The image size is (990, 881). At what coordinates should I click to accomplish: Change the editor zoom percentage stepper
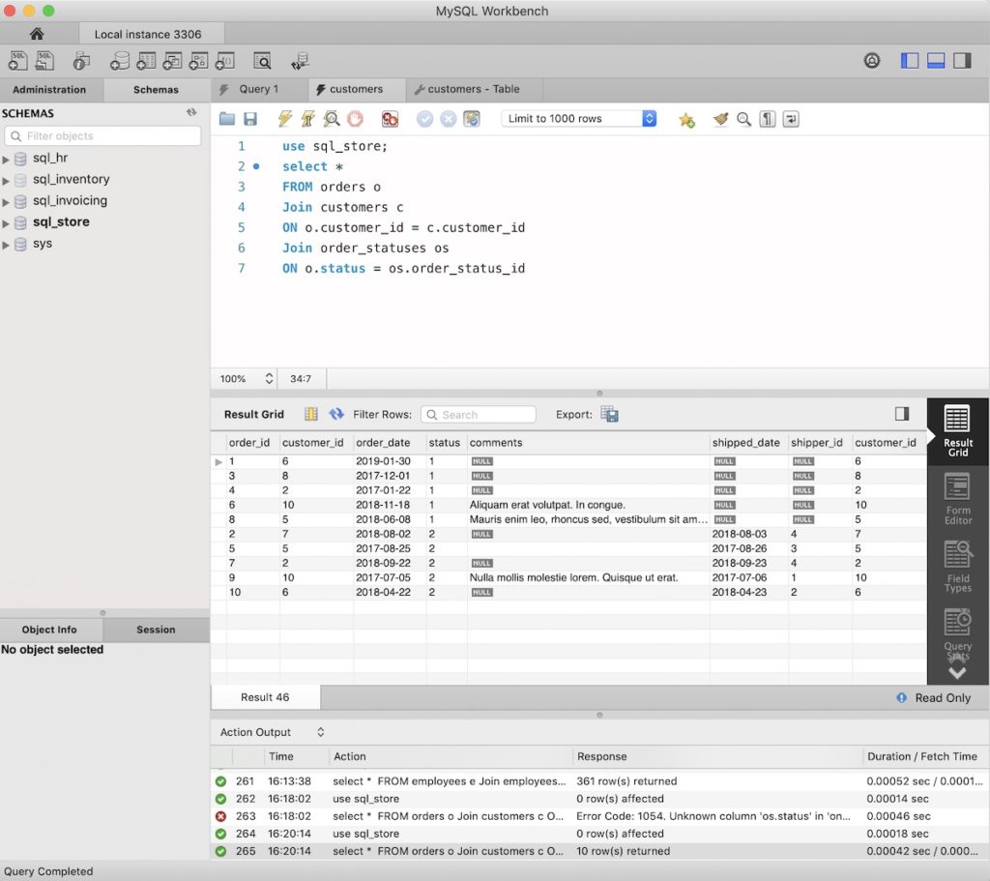269,378
